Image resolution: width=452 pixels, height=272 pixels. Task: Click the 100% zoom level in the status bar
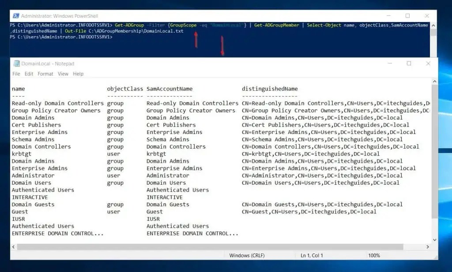(374, 255)
